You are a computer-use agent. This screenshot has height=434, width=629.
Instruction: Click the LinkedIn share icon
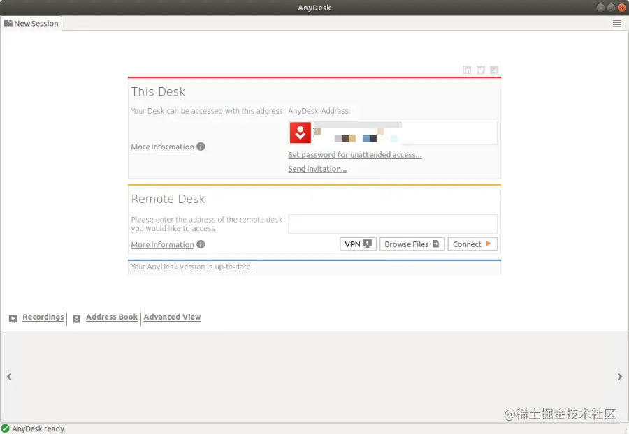tap(467, 70)
